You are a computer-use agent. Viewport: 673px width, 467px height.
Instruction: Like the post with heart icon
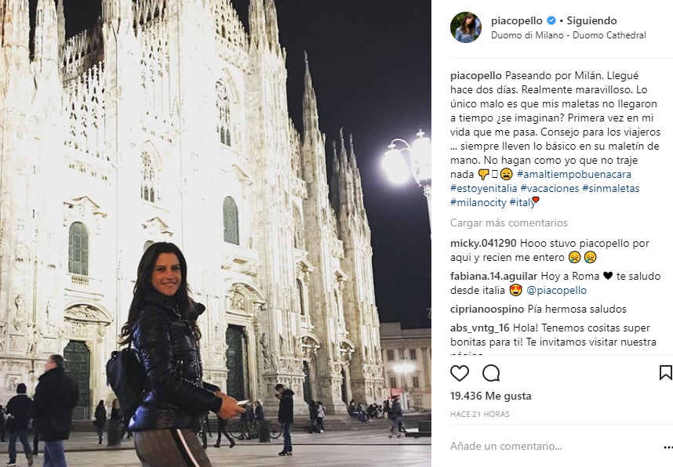pos(459,374)
